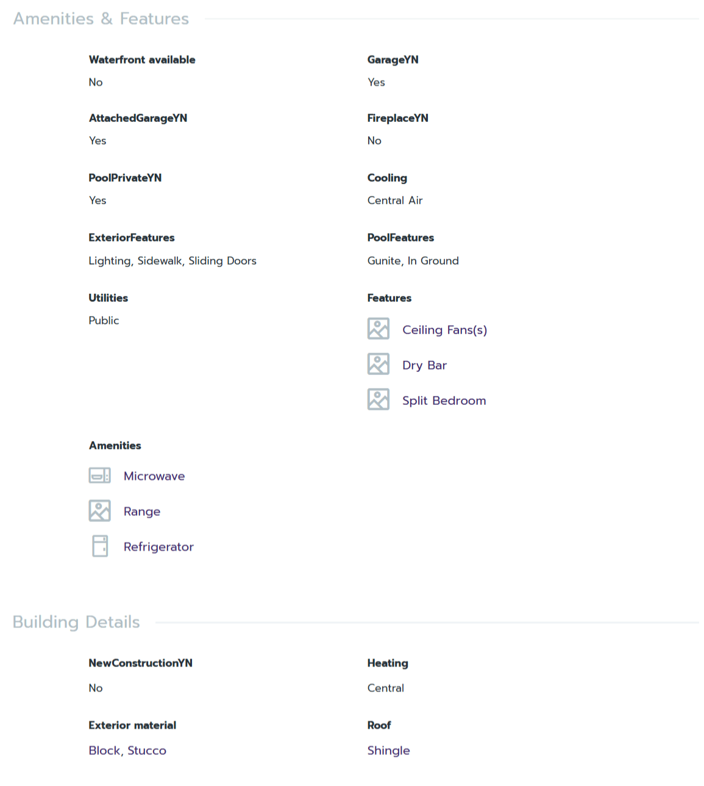
Task: Select the Dry Bar feature text
Action: coord(424,365)
